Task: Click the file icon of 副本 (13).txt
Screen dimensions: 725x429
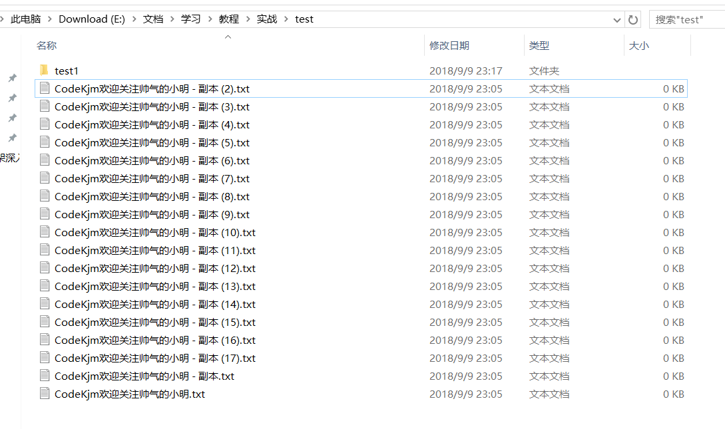Action: click(x=45, y=286)
